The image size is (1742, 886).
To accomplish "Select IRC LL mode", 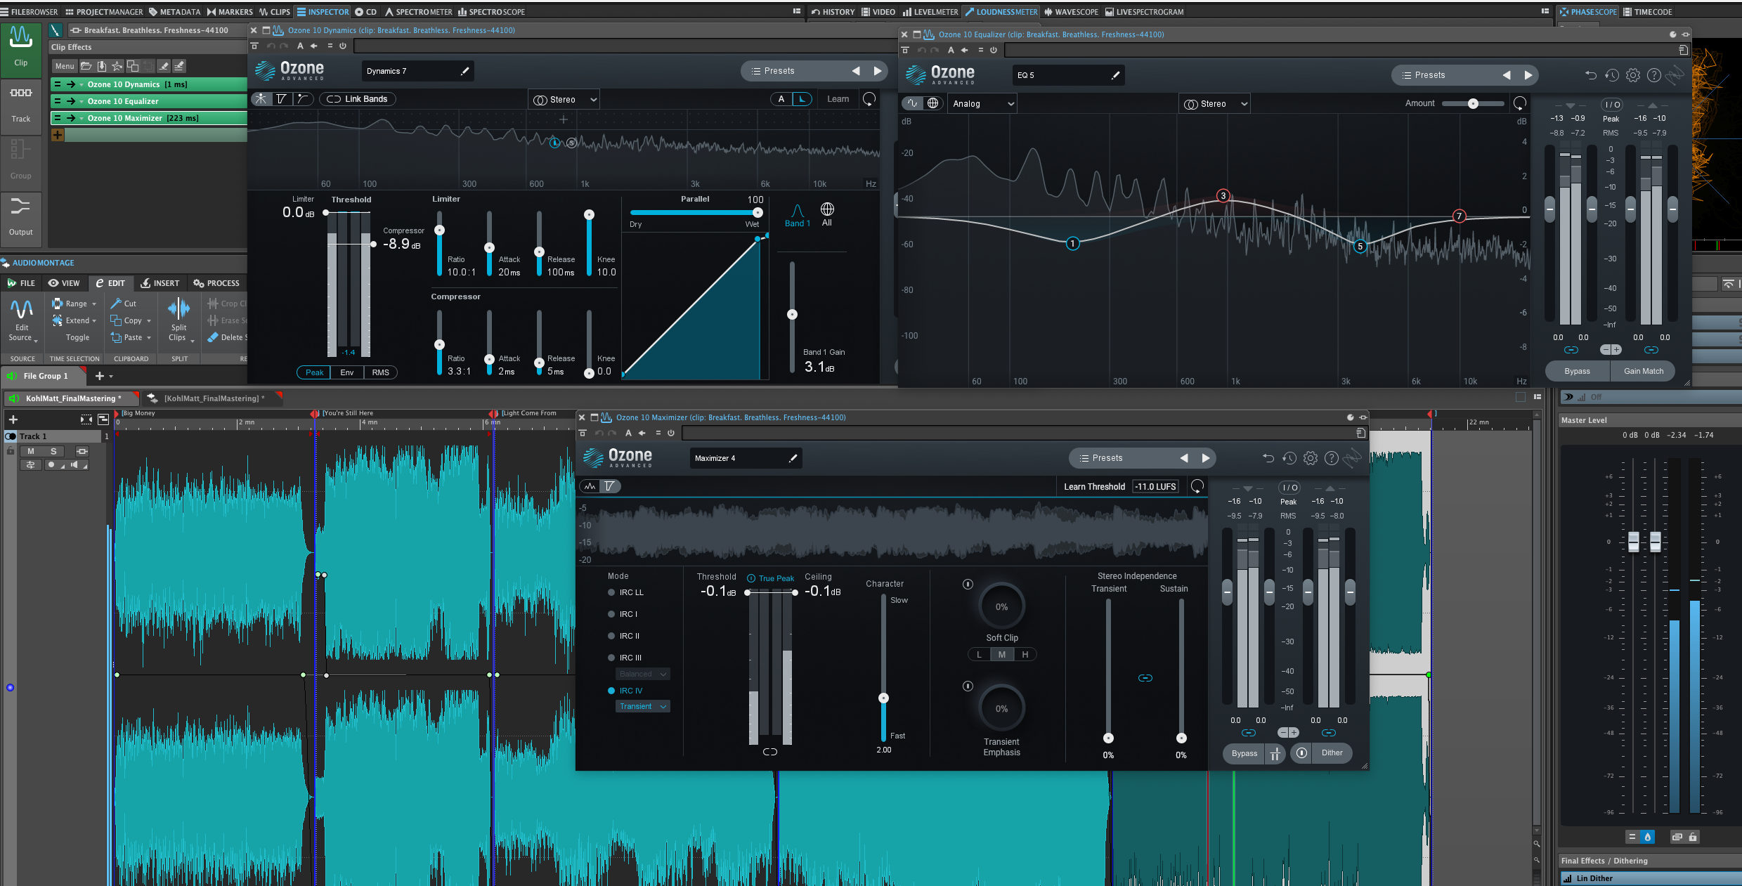I will pos(625,592).
